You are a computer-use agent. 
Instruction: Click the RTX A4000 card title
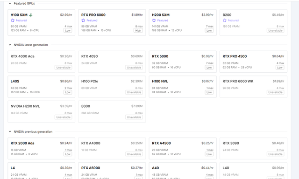pyautogui.click(x=91, y=143)
